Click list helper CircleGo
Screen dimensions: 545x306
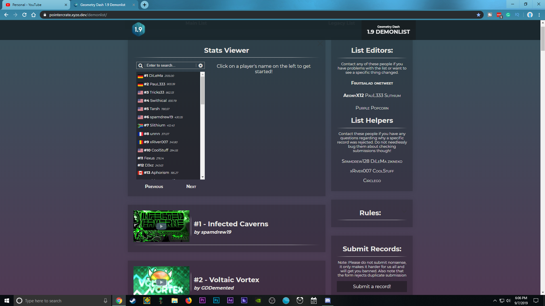372,181
